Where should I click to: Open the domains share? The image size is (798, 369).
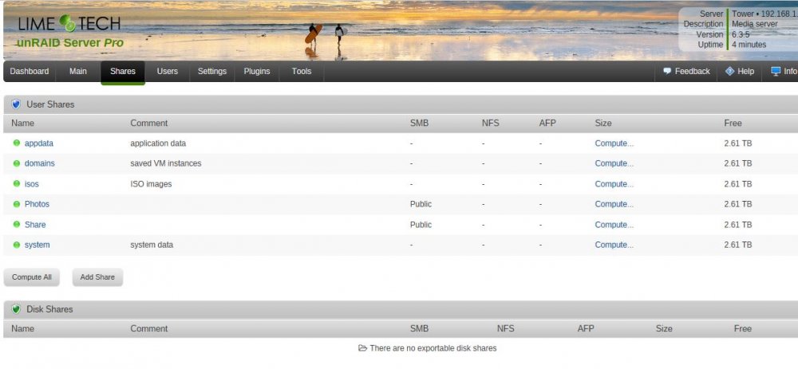pyautogui.click(x=40, y=163)
